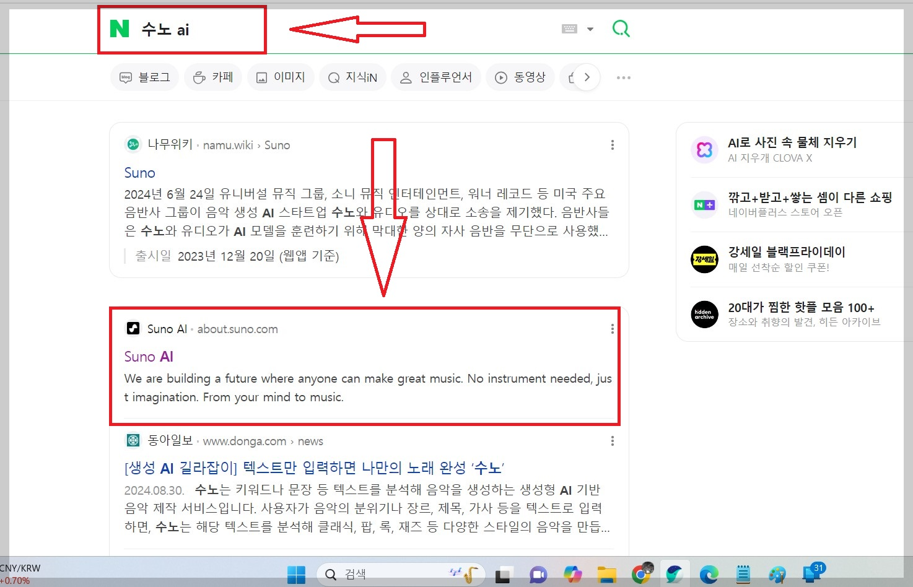This screenshot has height=587, width=913.
Task: Open Microsoft Edge from the taskbar
Action: point(709,575)
